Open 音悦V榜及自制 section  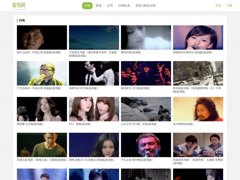[146, 6]
